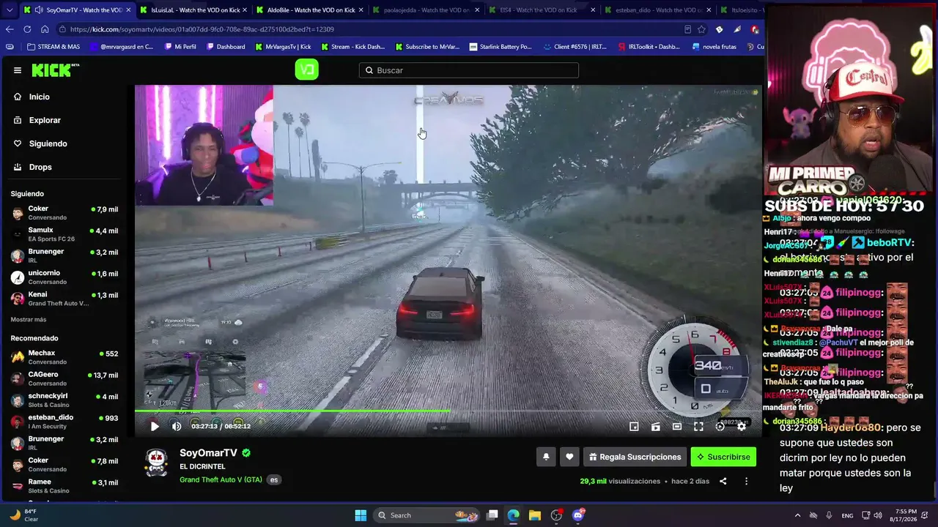Close the SoyOmarTV browser tab
Screen dimensions: 938x527
click(128, 10)
